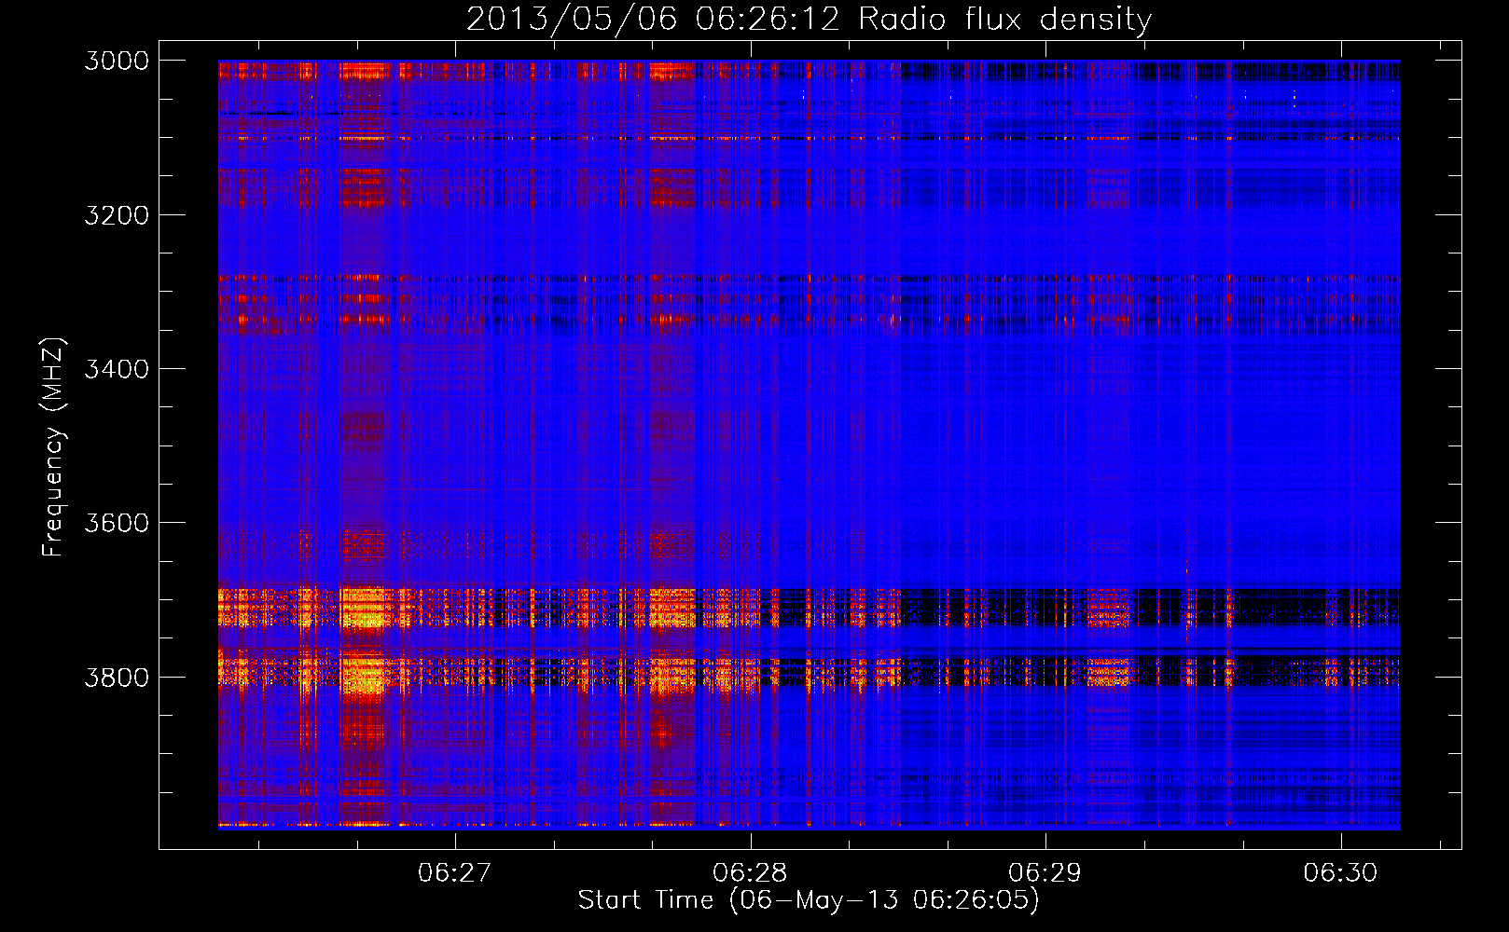
Task: Click the 06:27 time axis label
Action: click(x=454, y=873)
